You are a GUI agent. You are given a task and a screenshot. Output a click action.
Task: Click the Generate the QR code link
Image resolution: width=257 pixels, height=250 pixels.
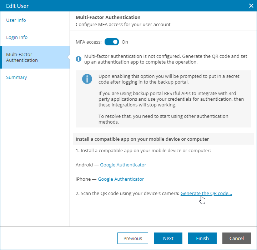click(x=206, y=193)
